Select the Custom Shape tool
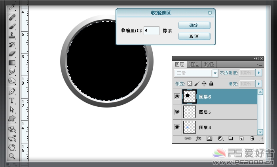 click(12, 119)
